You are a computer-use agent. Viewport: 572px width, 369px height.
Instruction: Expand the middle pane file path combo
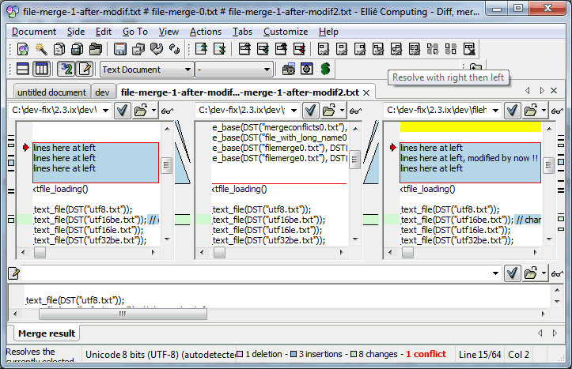pyautogui.click(x=294, y=111)
